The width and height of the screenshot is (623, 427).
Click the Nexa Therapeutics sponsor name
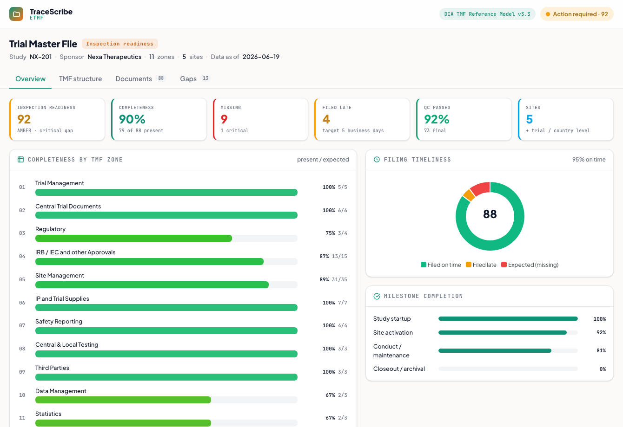114,57
